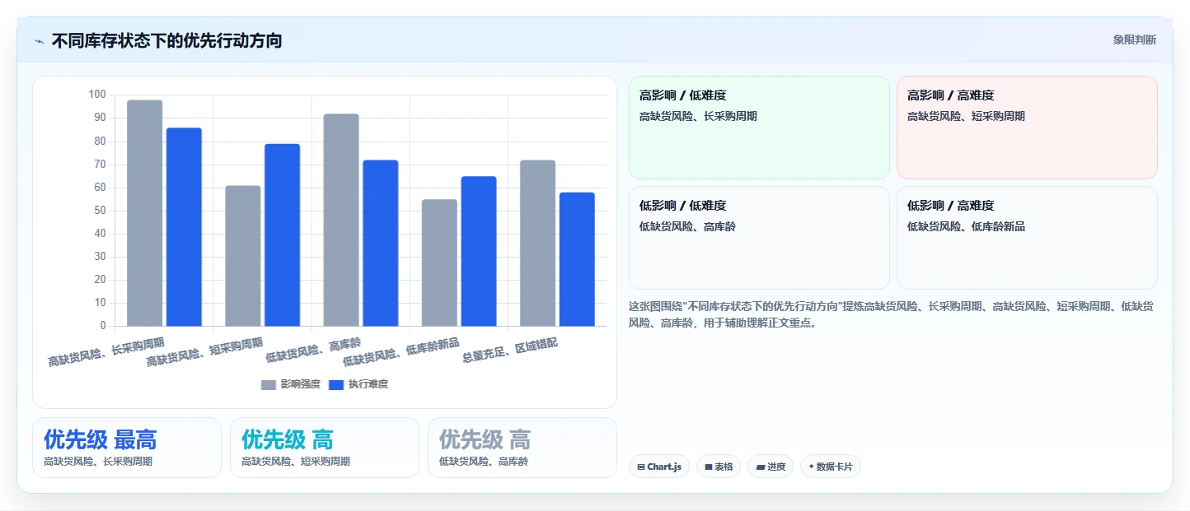Click the blue 执行难度 legend swatch

[336, 384]
